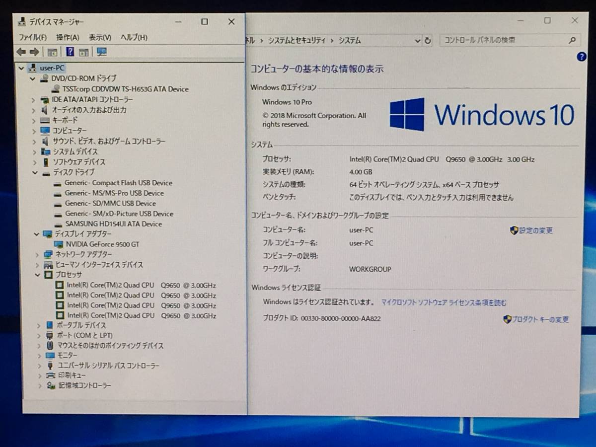The height and width of the screenshot is (447, 596).
Task: Open the ファイル(F) menu
Action: click(x=33, y=37)
